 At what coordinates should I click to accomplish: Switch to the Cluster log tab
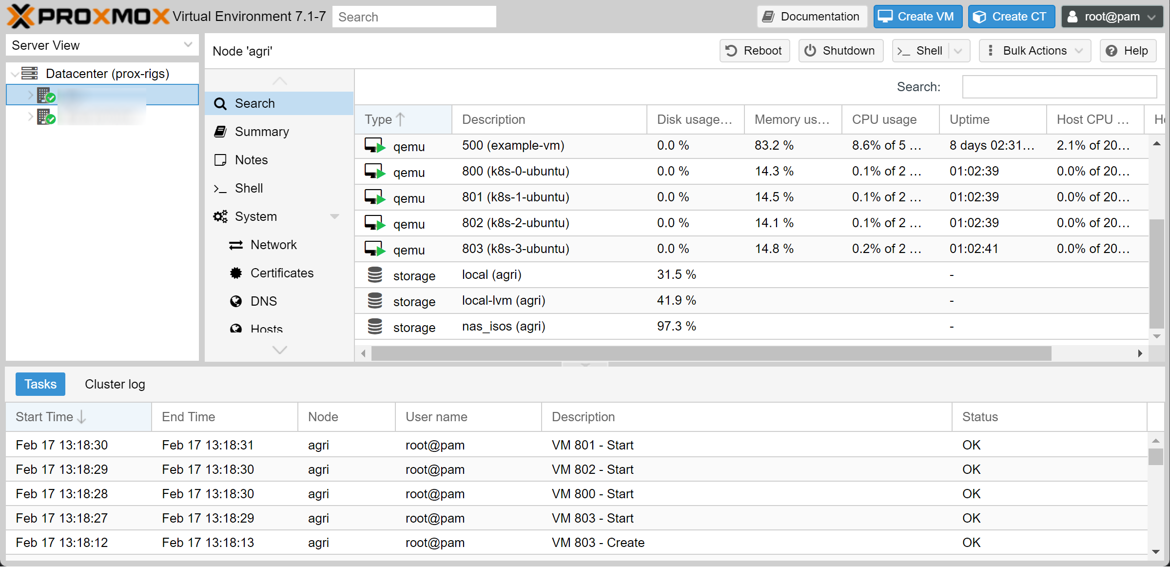point(115,384)
